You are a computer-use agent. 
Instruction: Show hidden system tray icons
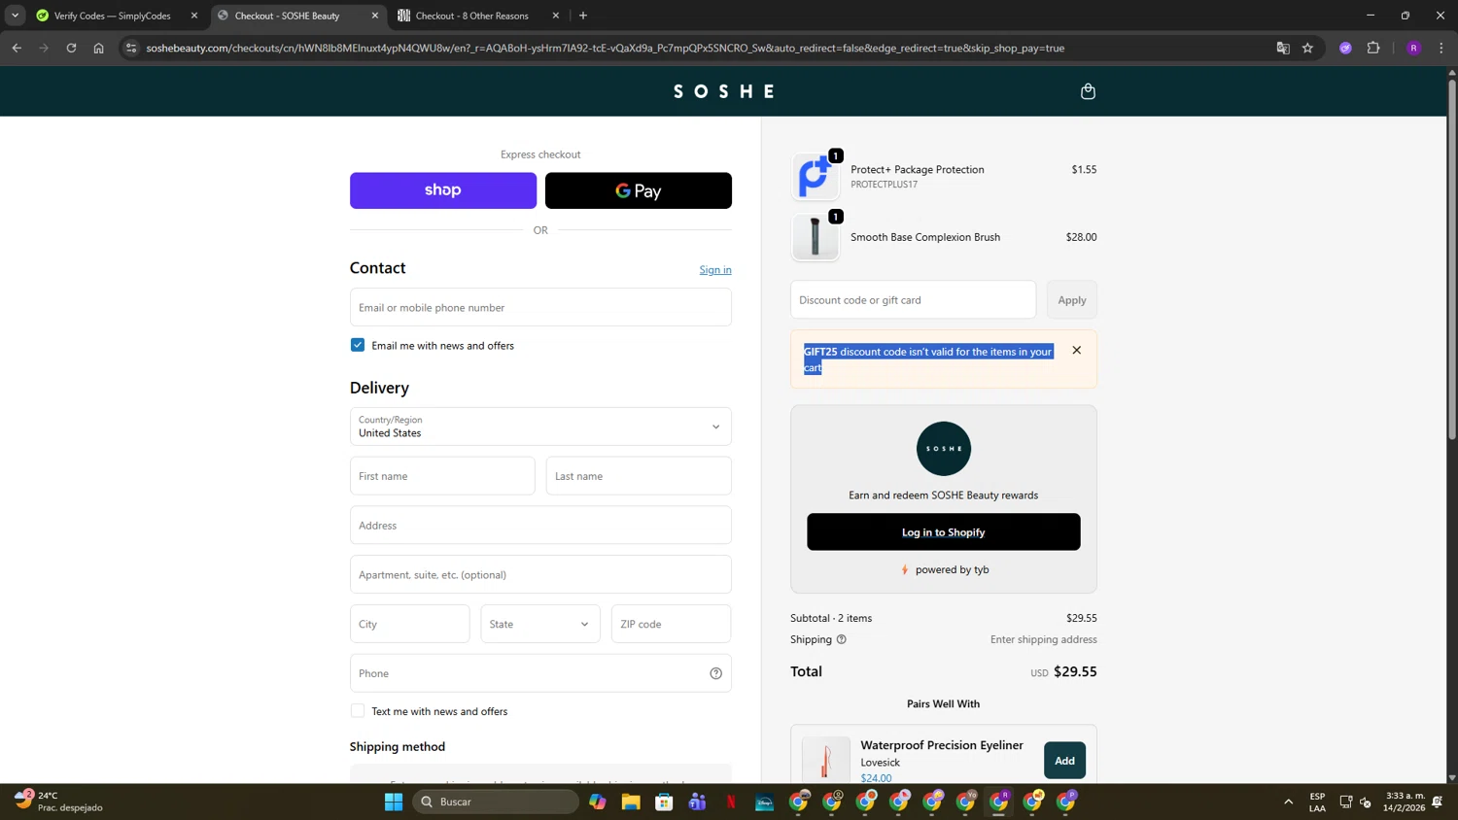[1288, 802]
